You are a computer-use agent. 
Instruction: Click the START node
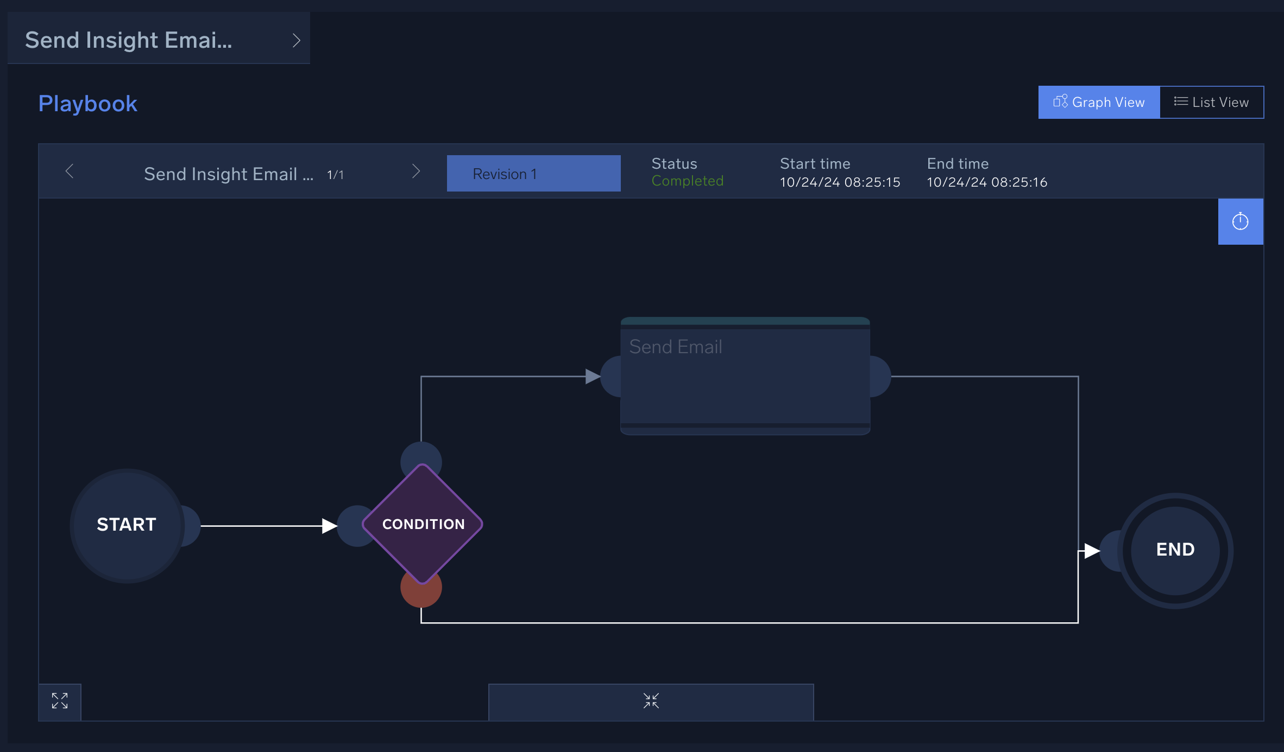pos(127,525)
